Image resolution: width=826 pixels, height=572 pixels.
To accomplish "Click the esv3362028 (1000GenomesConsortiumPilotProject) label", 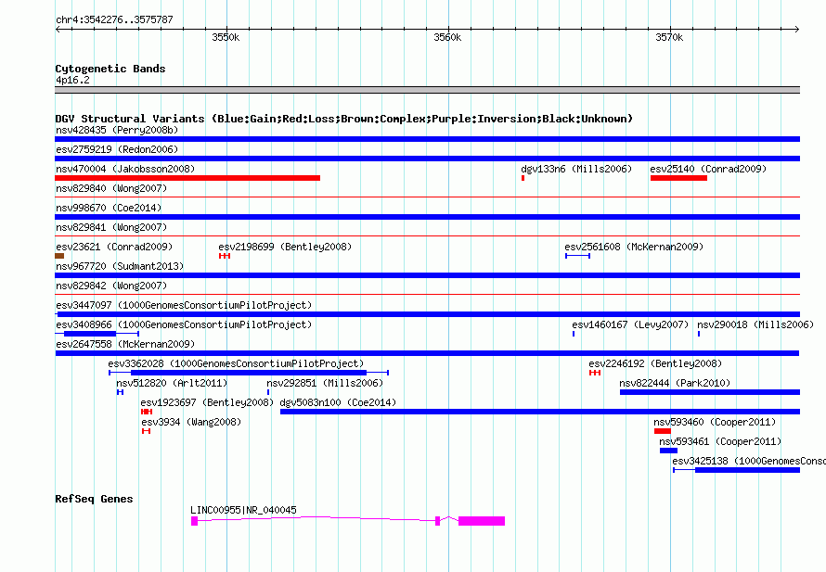I will coord(236,363).
